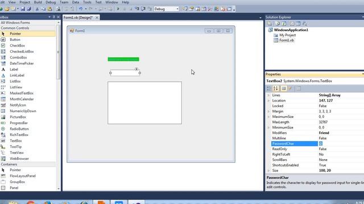This screenshot has width=364, height=204.
Task: Open the smart tag glyph on TextBox2
Action: 136,69
